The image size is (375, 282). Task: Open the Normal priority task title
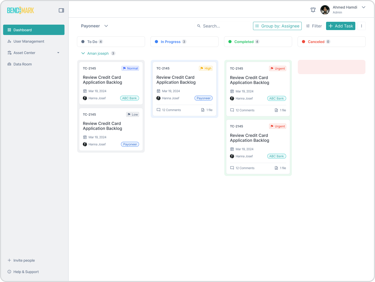(x=102, y=80)
